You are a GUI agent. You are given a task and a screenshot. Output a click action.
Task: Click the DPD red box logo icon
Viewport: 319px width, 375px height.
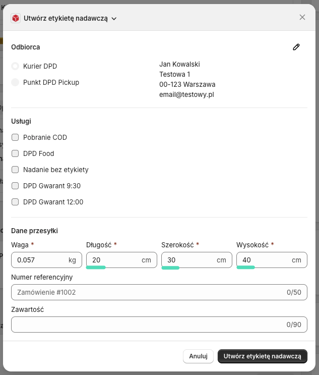click(x=16, y=18)
